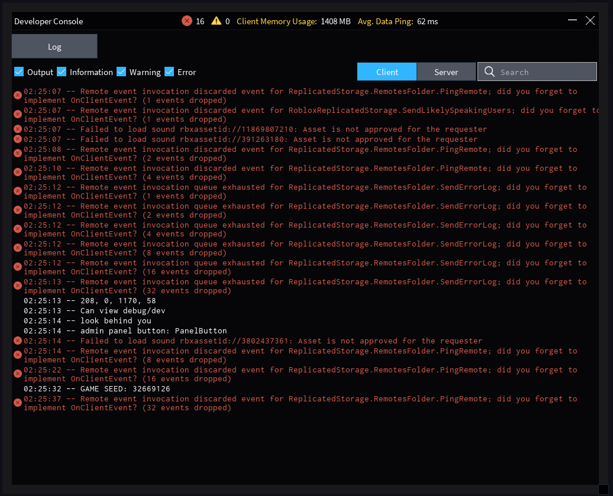Screen dimensions: 613x496
Task: Click the yellow warning triangle icon
Action: [x=216, y=21]
